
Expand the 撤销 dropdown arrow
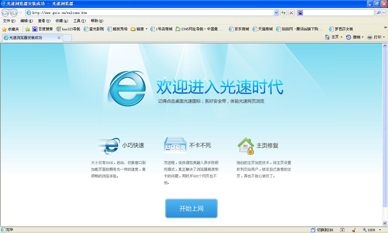363,37
